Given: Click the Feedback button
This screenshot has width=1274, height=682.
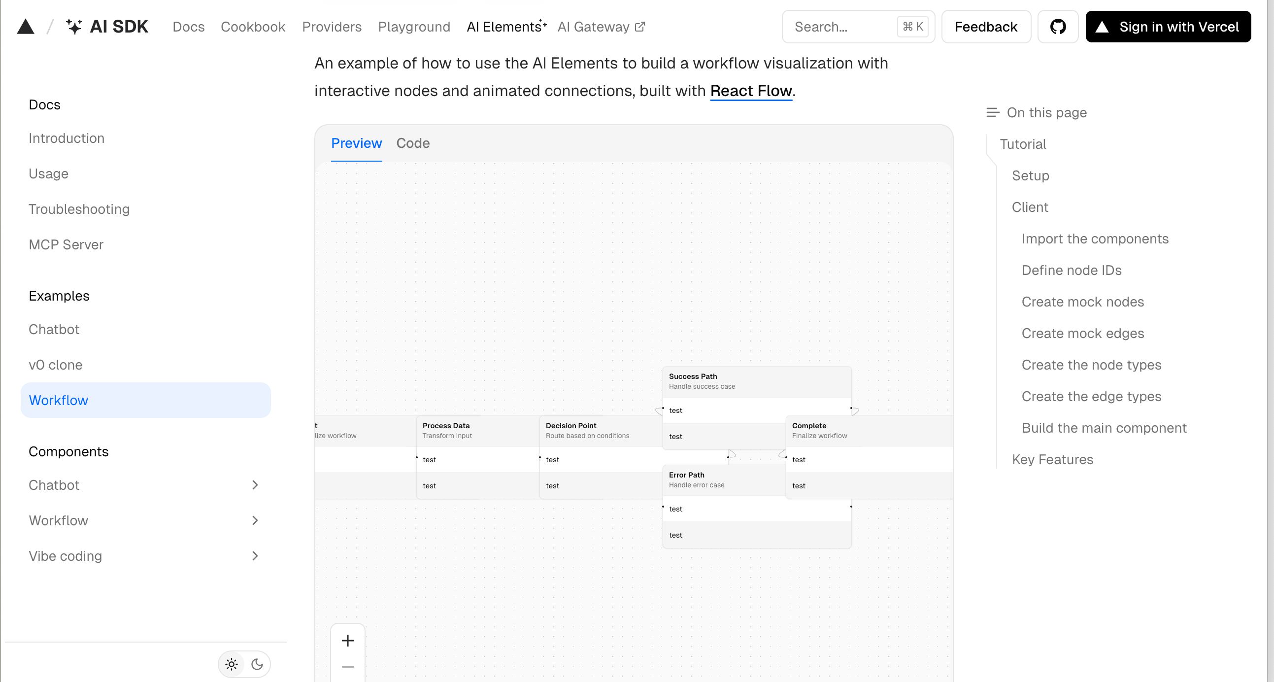Looking at the screenshot, I should (x=986, y=27).
